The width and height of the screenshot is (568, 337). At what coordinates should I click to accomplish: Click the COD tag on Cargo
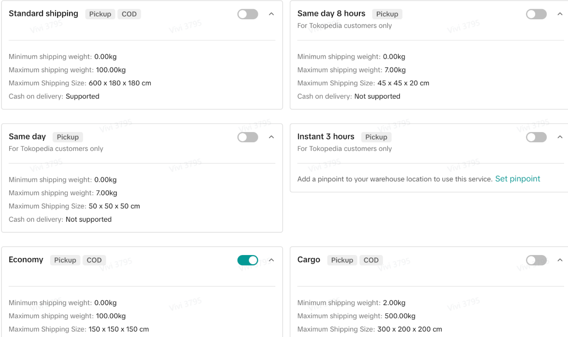tap(371, 260)
